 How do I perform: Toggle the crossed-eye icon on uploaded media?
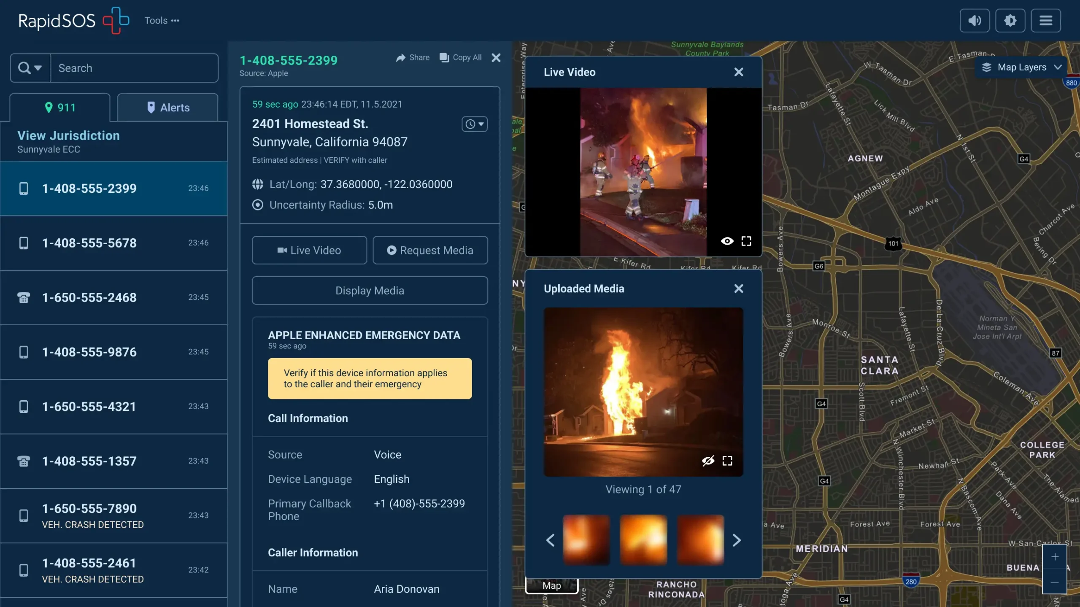[x=708, y=461]
